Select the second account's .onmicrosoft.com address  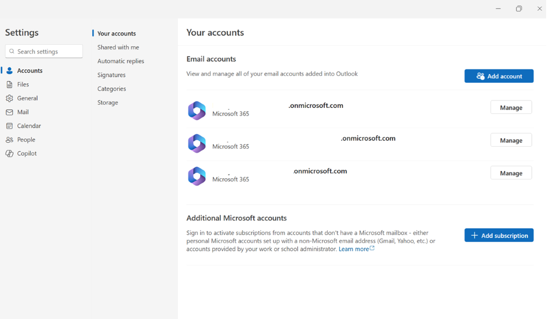click(368, 139)
